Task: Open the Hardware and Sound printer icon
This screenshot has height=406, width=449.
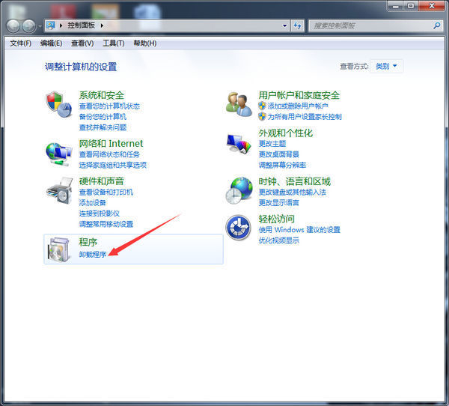Action: (x=59, y=190)
